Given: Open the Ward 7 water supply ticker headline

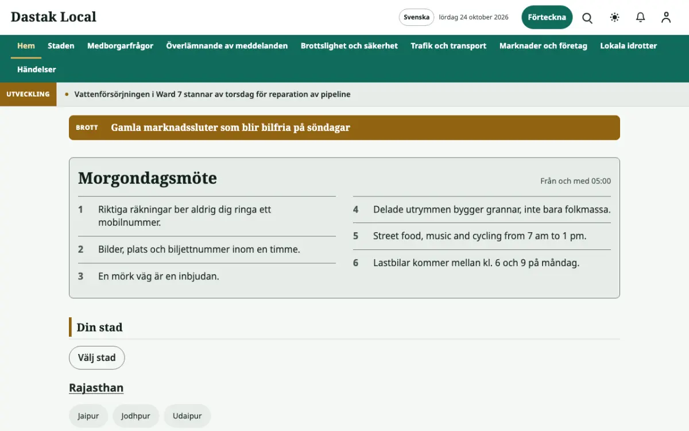Looking at the screenshot, I should point(212,94).
